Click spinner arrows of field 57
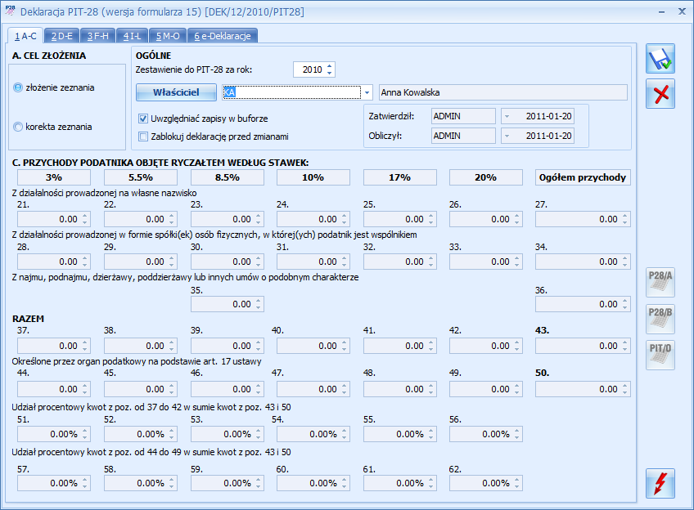This screenshot has height=510, width=694. click(x=85, y=483)
